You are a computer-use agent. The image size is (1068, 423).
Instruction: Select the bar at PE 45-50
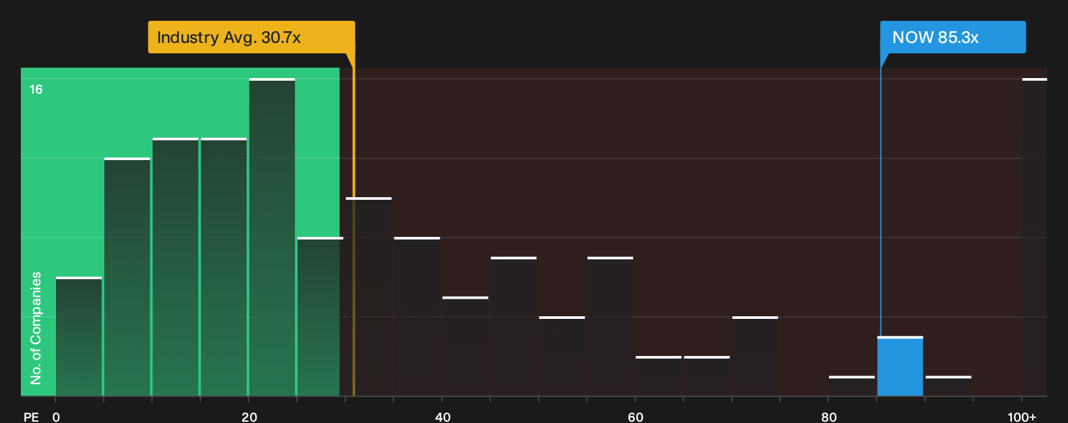pos(514,326)
